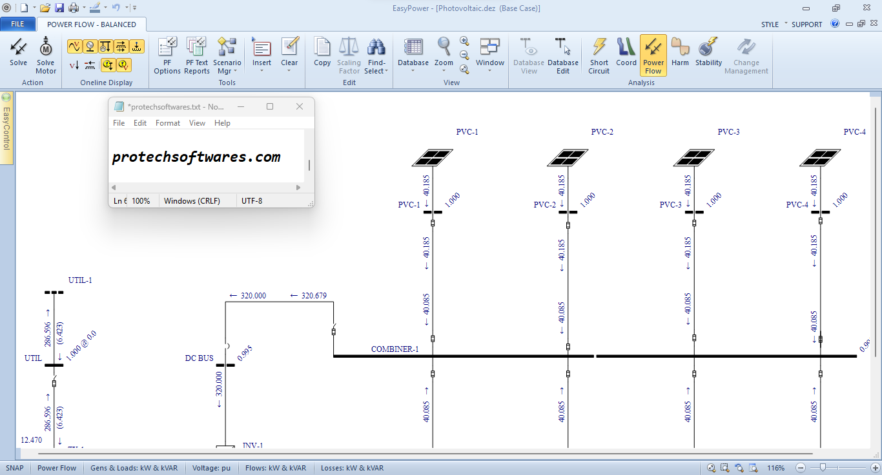Open Edit menu in Notepad window

click(x=140, y=123)
